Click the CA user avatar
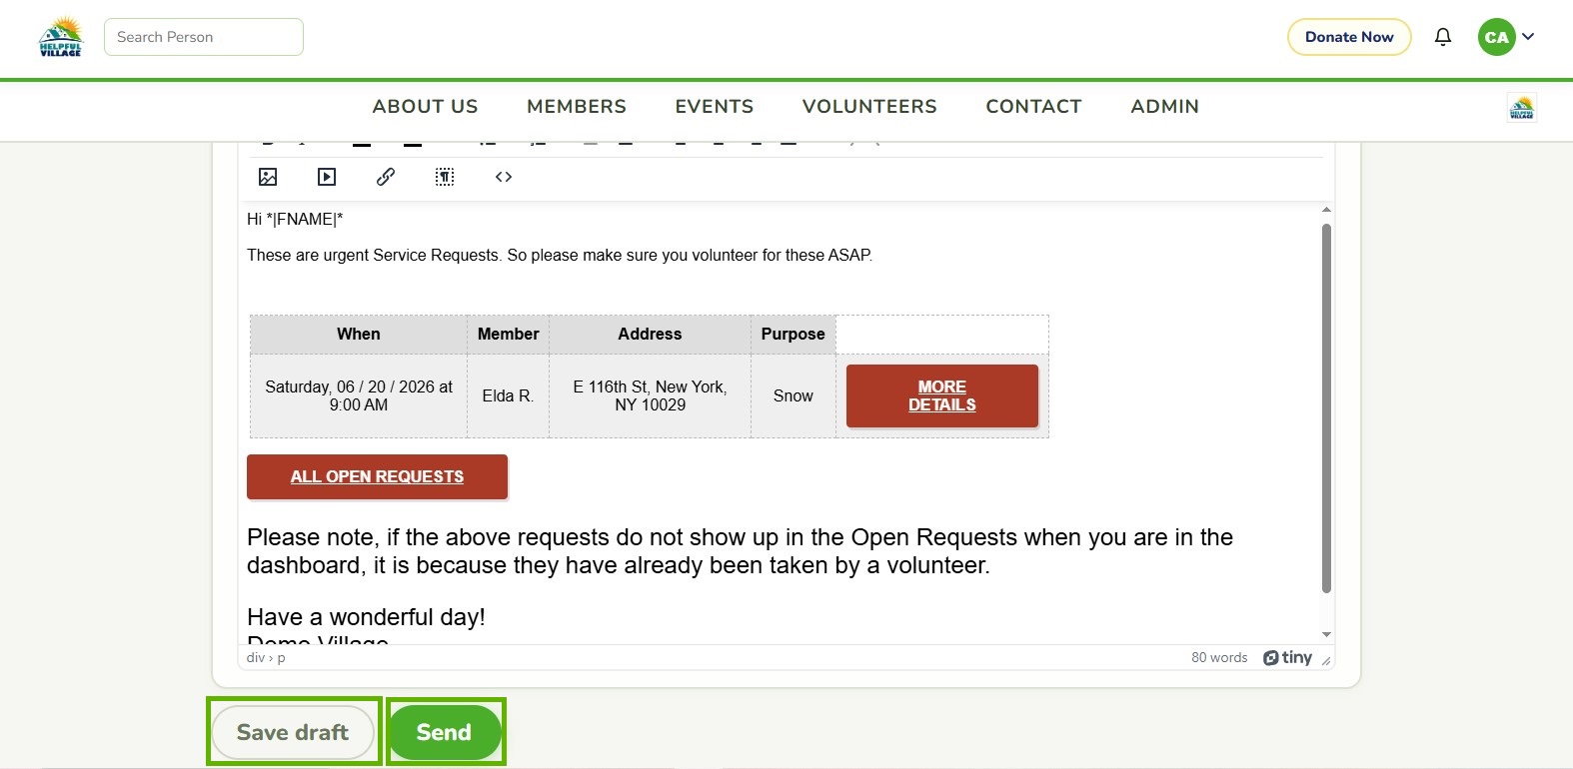Viewport: 1573px width, 769px height. coord(1496,37)
